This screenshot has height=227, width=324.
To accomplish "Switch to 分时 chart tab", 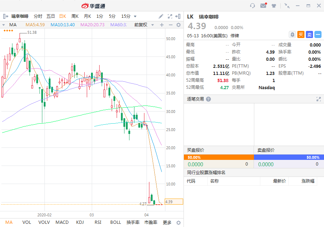I will (38, 16).
